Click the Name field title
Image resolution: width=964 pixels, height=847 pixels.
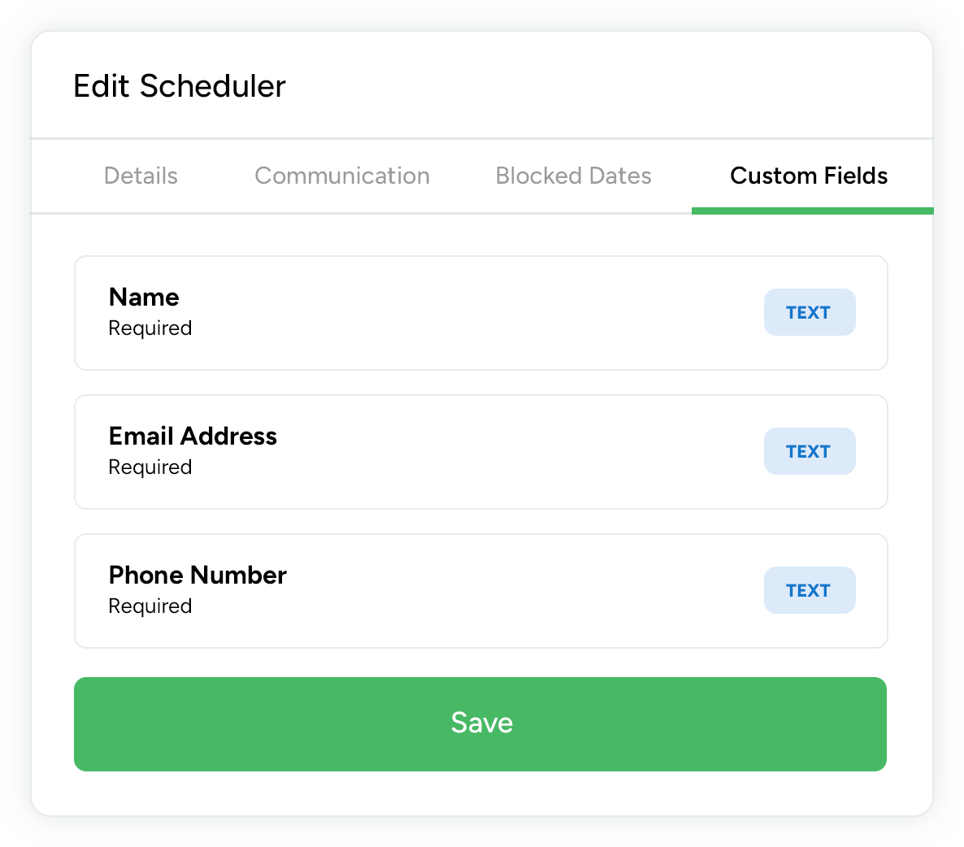click(x=144, y=297)
